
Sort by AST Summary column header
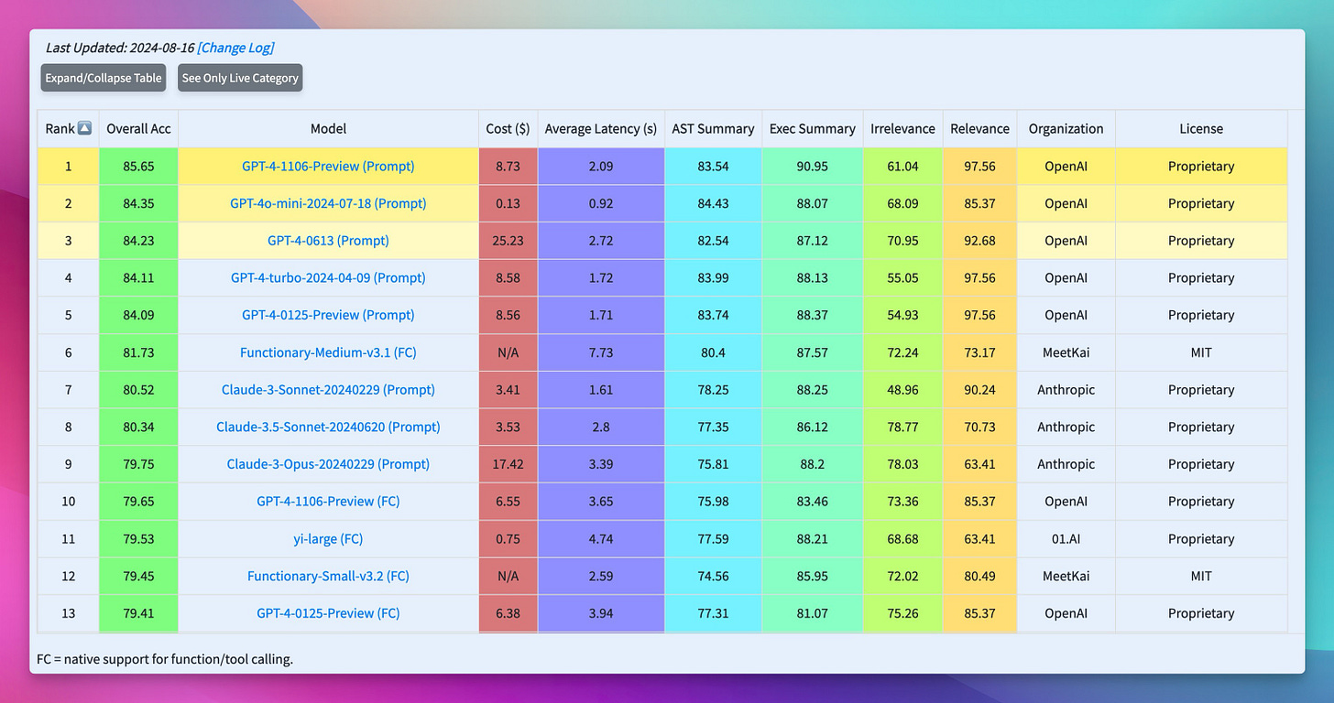tap(713, 129)
